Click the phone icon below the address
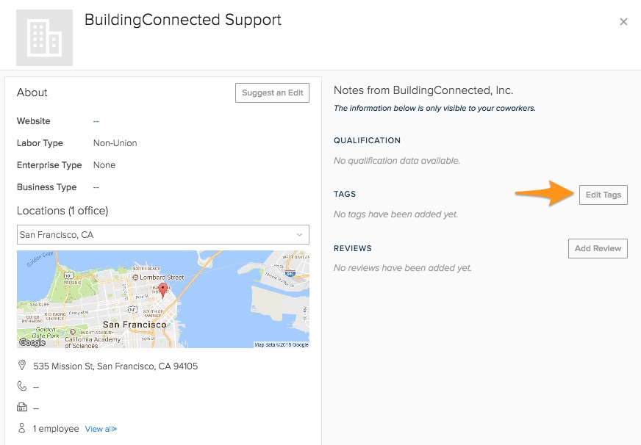This screenshot has width=641, height=445. coord(22,386)
